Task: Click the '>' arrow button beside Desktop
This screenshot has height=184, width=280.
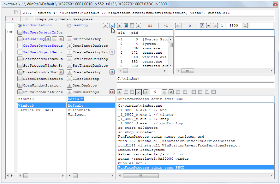Action: (105, 26)
